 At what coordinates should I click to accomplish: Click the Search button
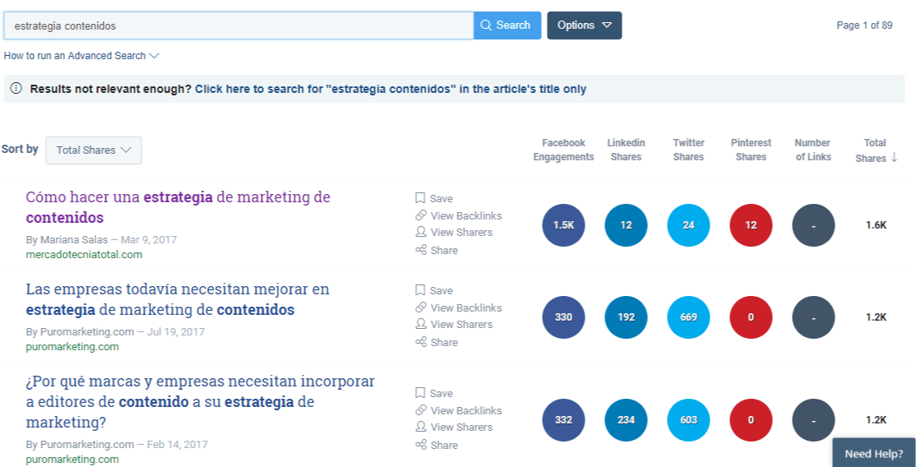point(507,25)
